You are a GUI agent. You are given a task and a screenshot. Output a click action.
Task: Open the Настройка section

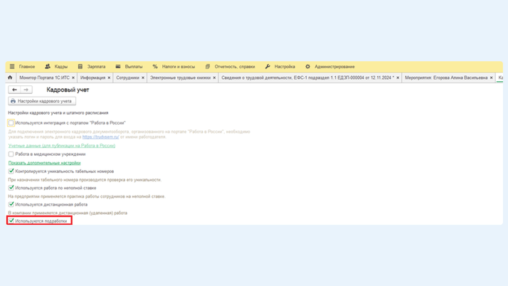285,67
